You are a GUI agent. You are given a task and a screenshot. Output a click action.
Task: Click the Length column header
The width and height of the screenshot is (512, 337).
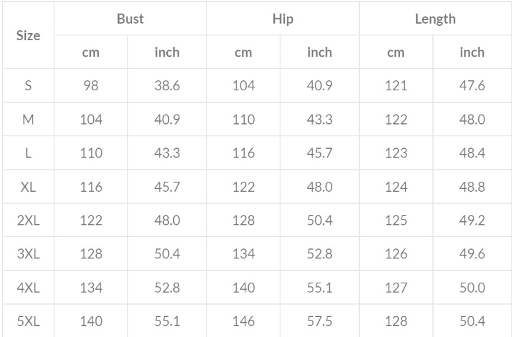[x=435, y=19]
